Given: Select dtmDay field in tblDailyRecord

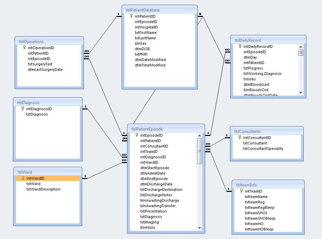Looking at the screenshot, I should 250,57.
